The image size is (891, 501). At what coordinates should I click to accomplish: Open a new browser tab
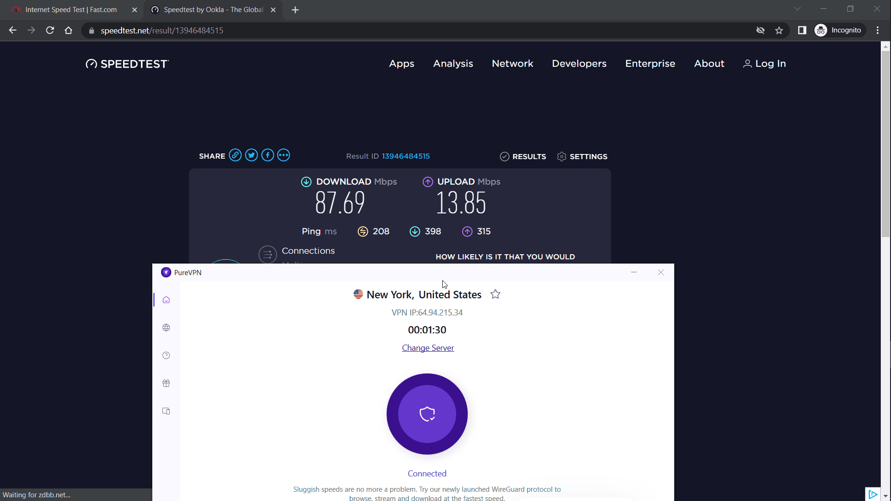[295, 10]
